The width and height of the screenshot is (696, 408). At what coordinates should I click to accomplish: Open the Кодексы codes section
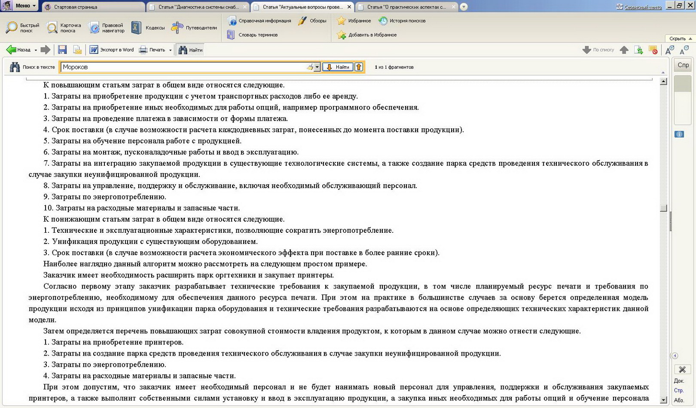point(148,28)
